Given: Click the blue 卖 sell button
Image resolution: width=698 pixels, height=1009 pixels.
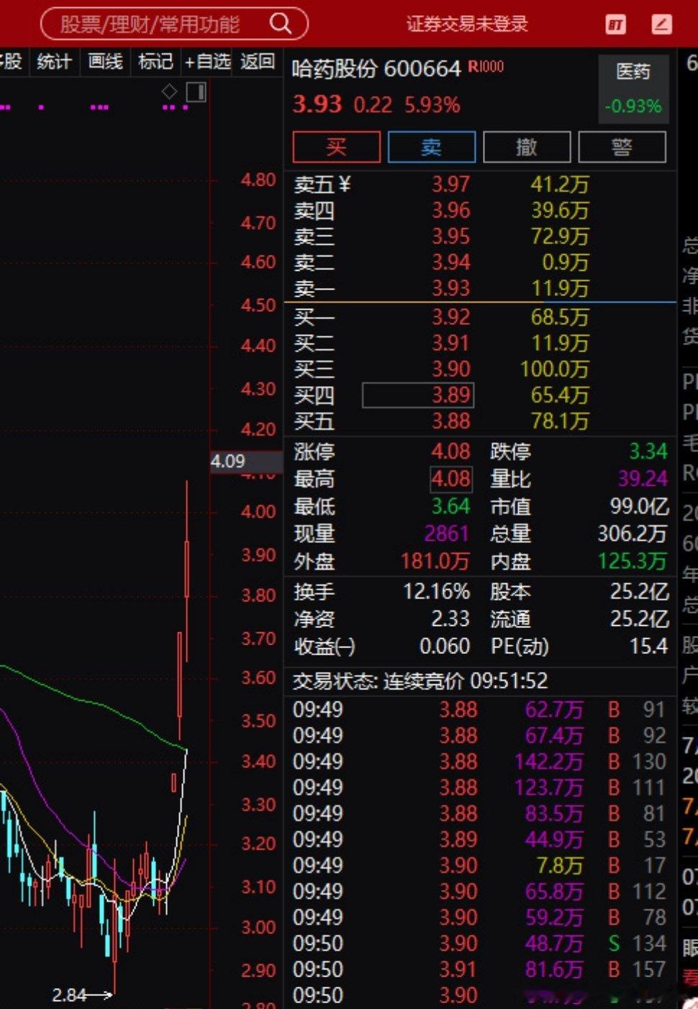Looking at the screenshot, I should [x=431, y=147].
